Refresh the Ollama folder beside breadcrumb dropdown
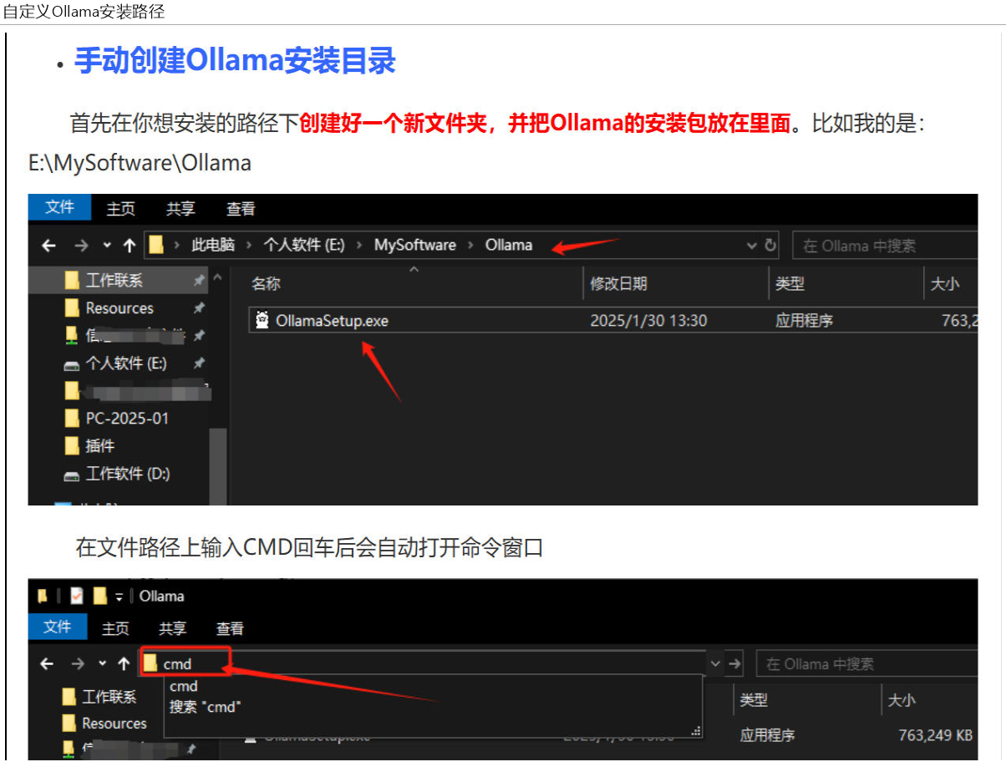 770,246
